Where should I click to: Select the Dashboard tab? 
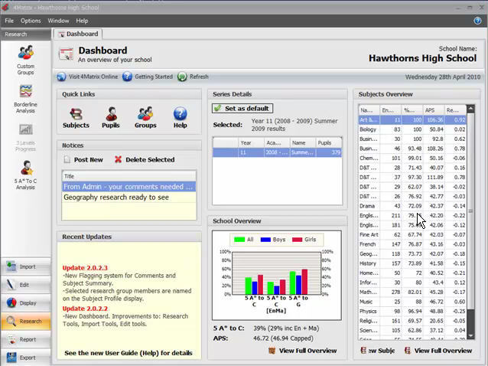77,34
